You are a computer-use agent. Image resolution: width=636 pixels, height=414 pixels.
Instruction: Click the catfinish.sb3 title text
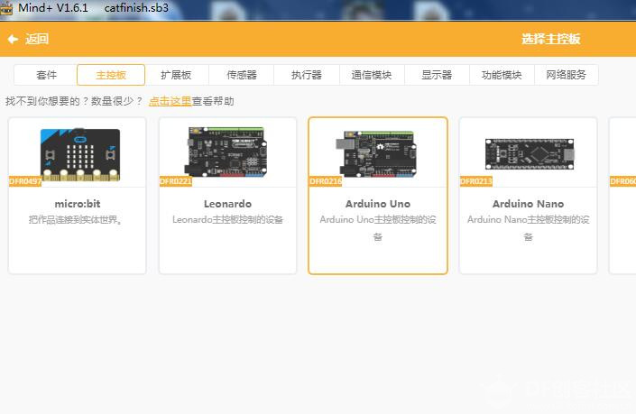136,8
